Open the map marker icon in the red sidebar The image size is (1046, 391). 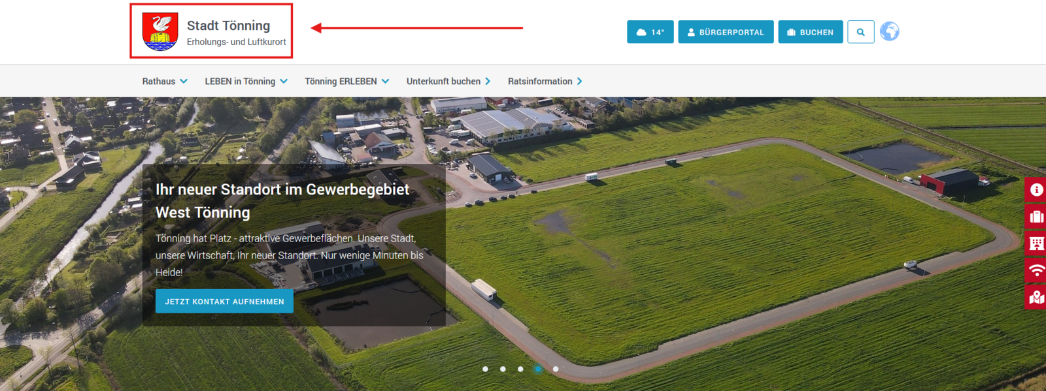1036,298
